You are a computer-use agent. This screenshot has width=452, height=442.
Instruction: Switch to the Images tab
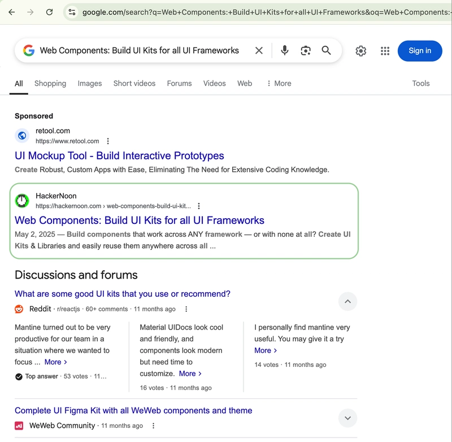point(90,83)
